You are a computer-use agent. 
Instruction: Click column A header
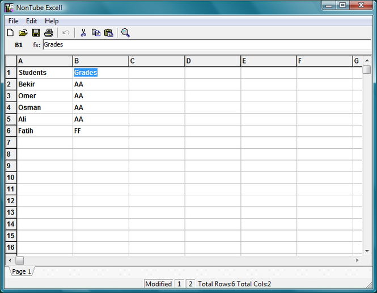[45, 61]
